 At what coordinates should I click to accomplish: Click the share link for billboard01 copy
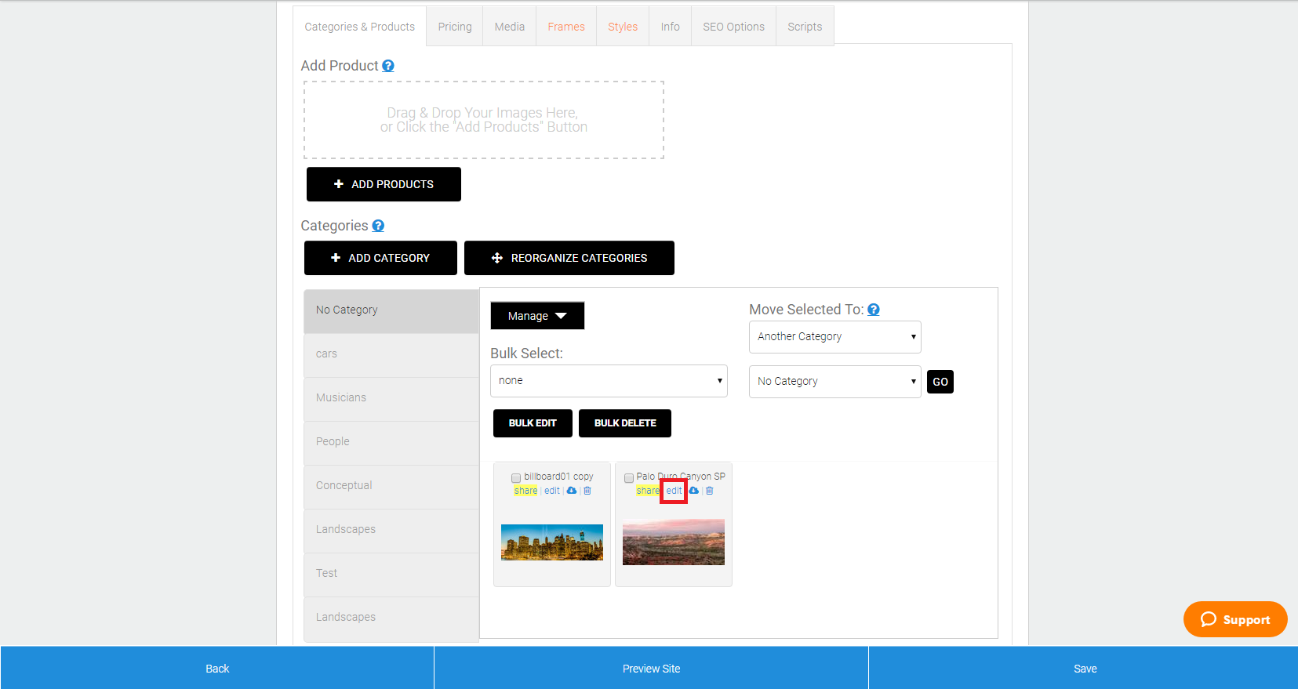pyautogui.click(x=525, y=491)
